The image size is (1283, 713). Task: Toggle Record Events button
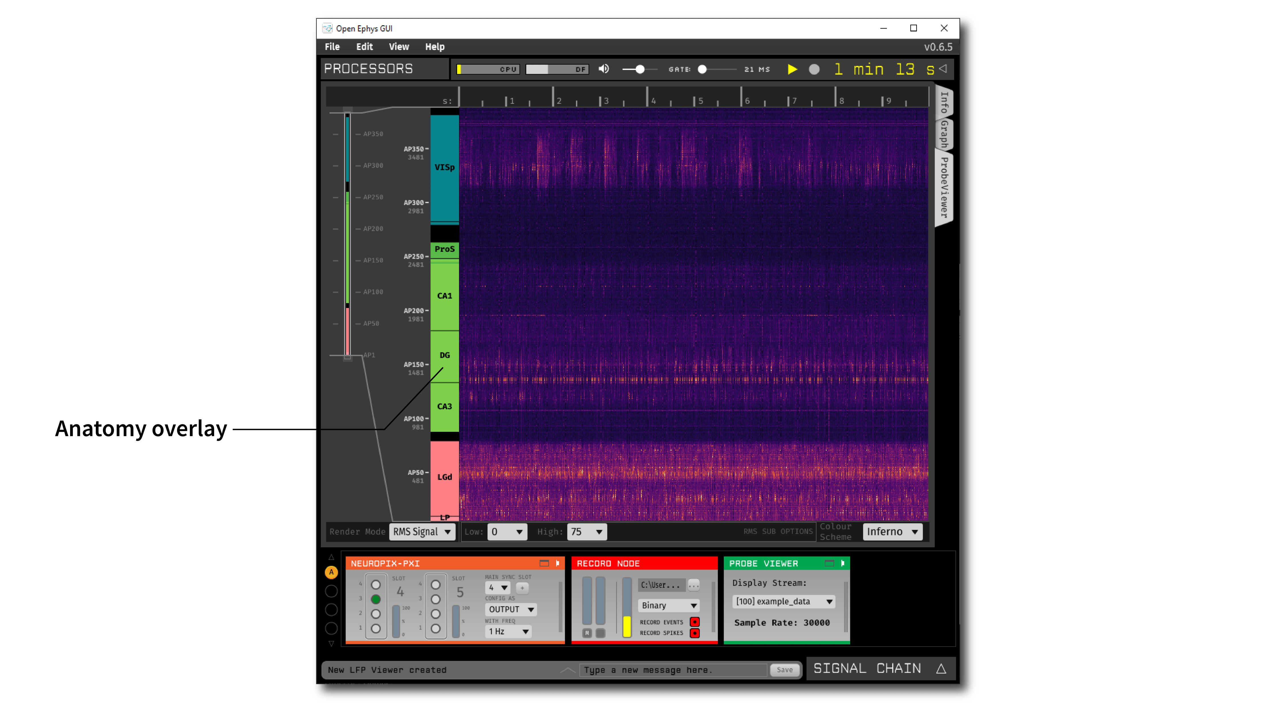pos(694,622)
